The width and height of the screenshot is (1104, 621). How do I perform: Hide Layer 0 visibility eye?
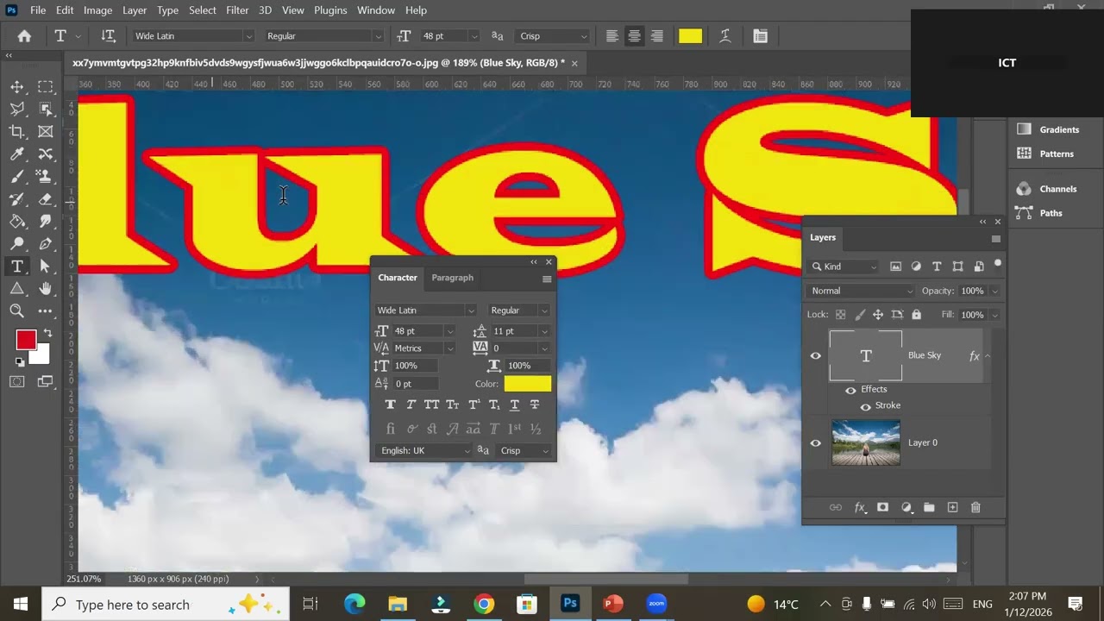click(x=815, y=443)
